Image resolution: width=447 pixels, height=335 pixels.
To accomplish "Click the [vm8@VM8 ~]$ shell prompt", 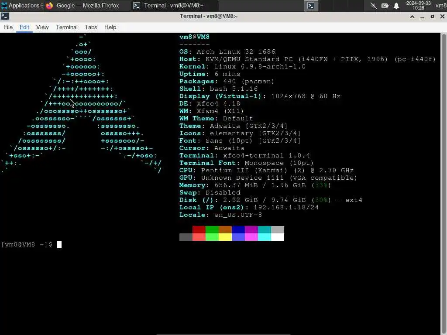I will tap(27, 244).
